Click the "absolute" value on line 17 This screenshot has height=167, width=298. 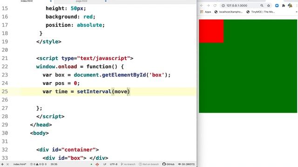point(89,25)
